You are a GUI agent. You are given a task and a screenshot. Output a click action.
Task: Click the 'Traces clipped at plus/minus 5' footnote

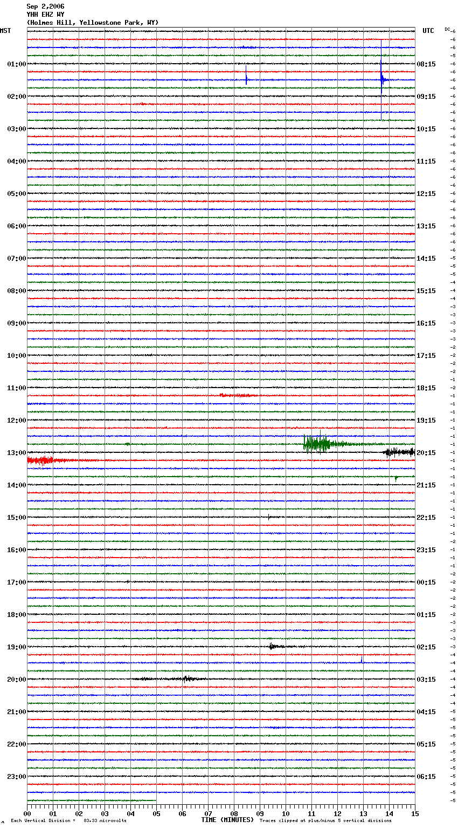click(x=325, y=821)
